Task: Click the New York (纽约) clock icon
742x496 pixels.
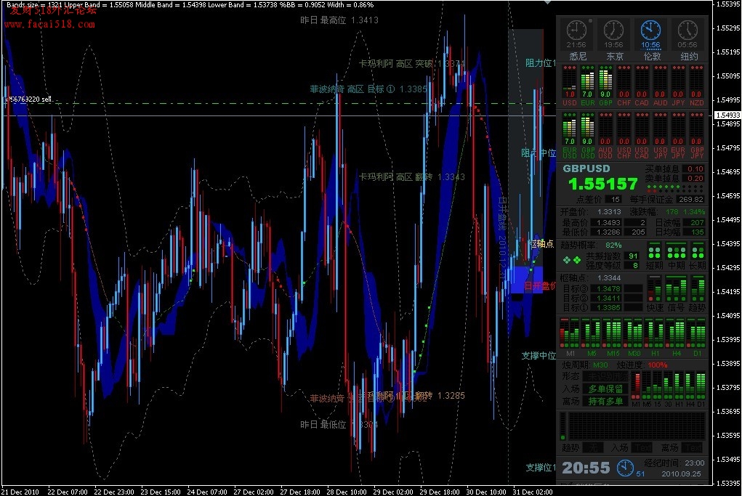Action: 687,31
